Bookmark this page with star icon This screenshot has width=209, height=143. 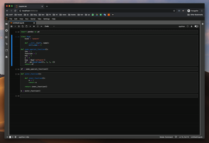[x=174, y=11]
